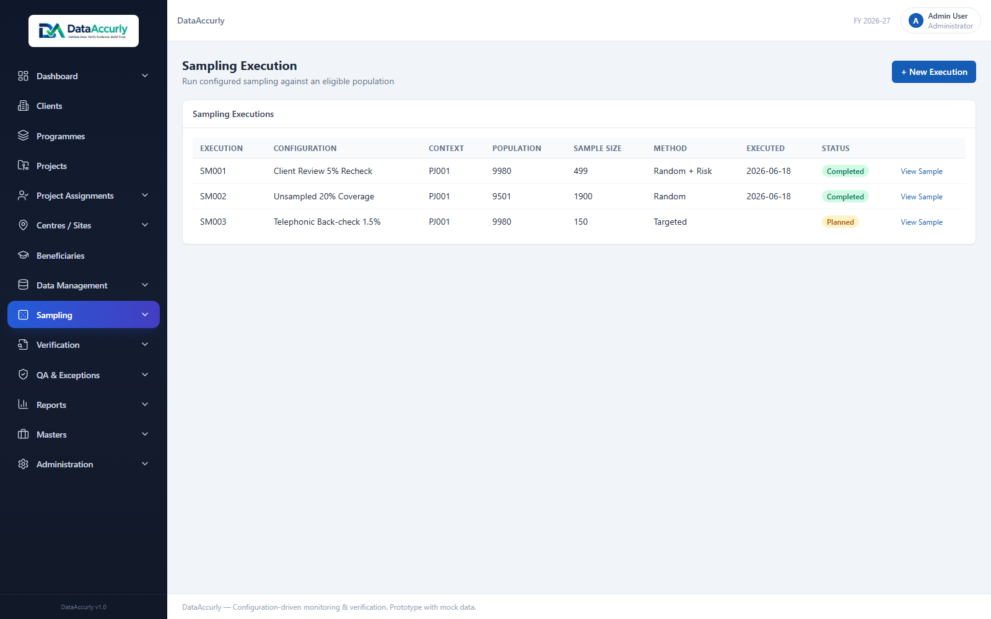Click the Data Management database icon
The image size is (991, 619).
(x=23, y=285)
